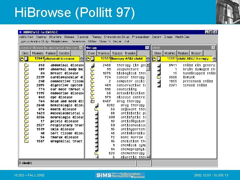The height and width of the screenshot is (180, 240).
Task: Select the 'handicapped child' row text
Action: pos(199,73)
